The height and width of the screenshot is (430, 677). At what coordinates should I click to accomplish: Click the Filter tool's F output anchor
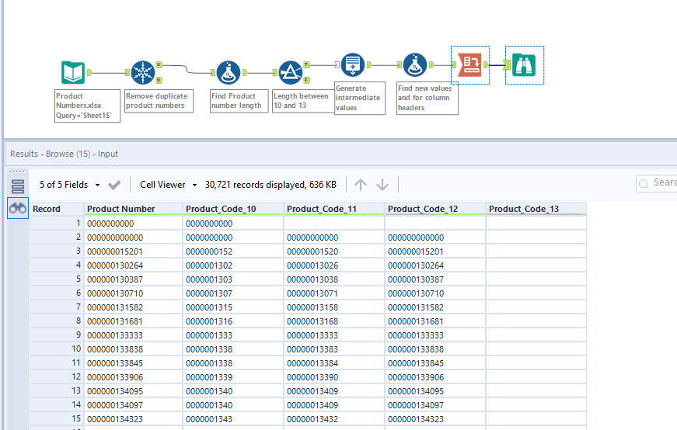pyautogui.click(x=306, y=80)
